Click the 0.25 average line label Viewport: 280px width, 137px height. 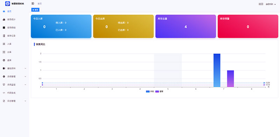(268, 83)
